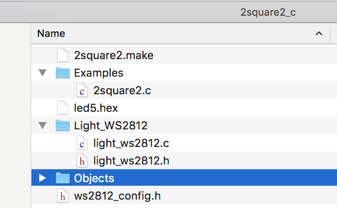
Task: Collapse the Light_WS2812 folder disclosure triangle
Action: coord(42,125)
